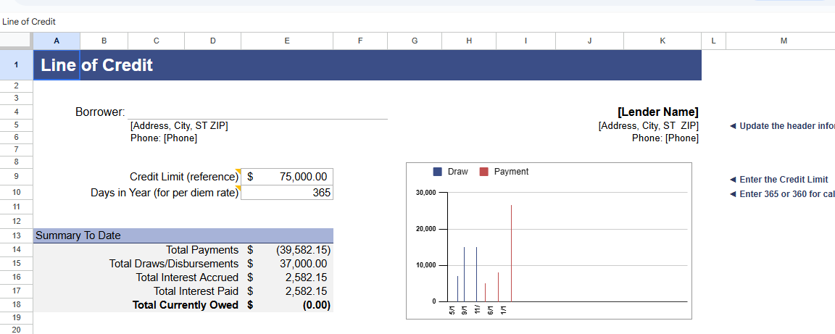Click the Draw legend blue swatch
835x334 pixels.
click(438, 172)
